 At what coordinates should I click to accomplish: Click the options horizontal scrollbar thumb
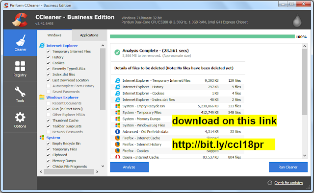tap(69, 171)
